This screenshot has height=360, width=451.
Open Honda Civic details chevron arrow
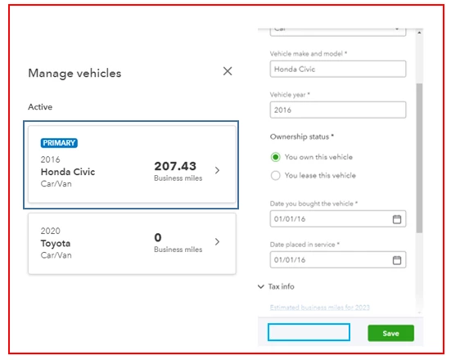point(218,170)
